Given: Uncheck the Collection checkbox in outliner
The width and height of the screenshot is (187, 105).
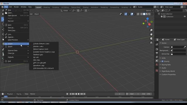Looking at the screenshot, I should point(162,17).
